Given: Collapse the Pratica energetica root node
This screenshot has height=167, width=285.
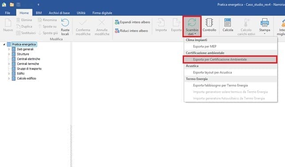Looking at the screenshot, I should pyautogui.click(x=4, y=44).
